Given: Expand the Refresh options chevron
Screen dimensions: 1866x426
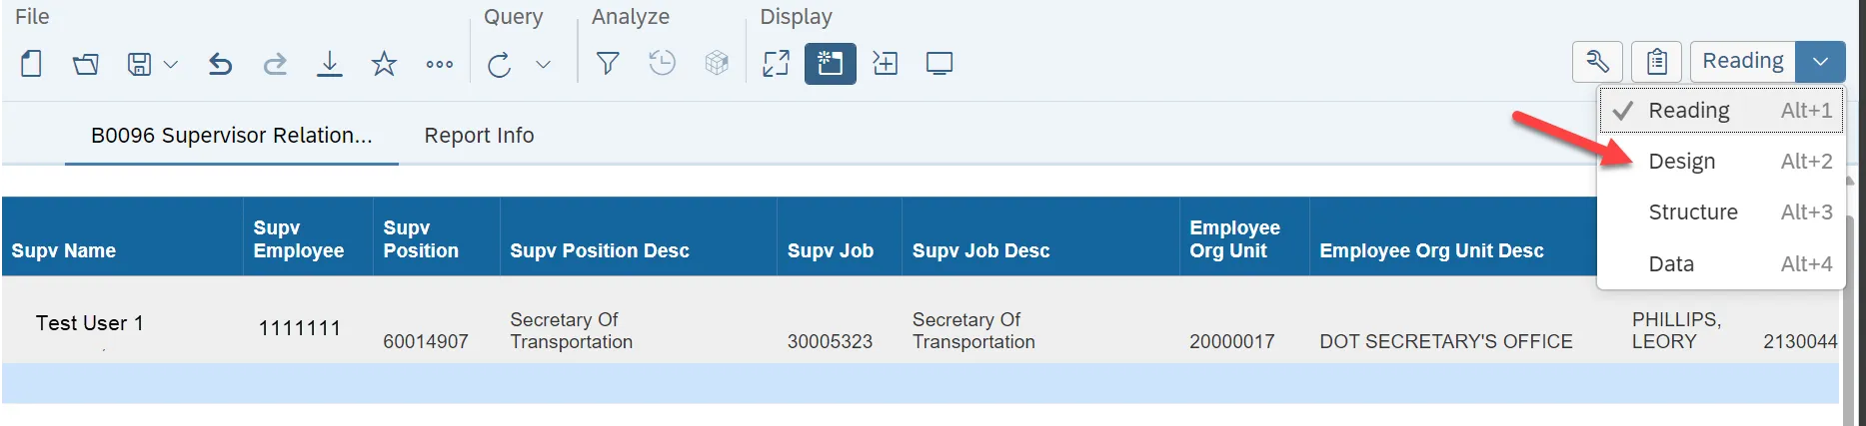Looking at the screenshot, I should click(x=543, y=64).
